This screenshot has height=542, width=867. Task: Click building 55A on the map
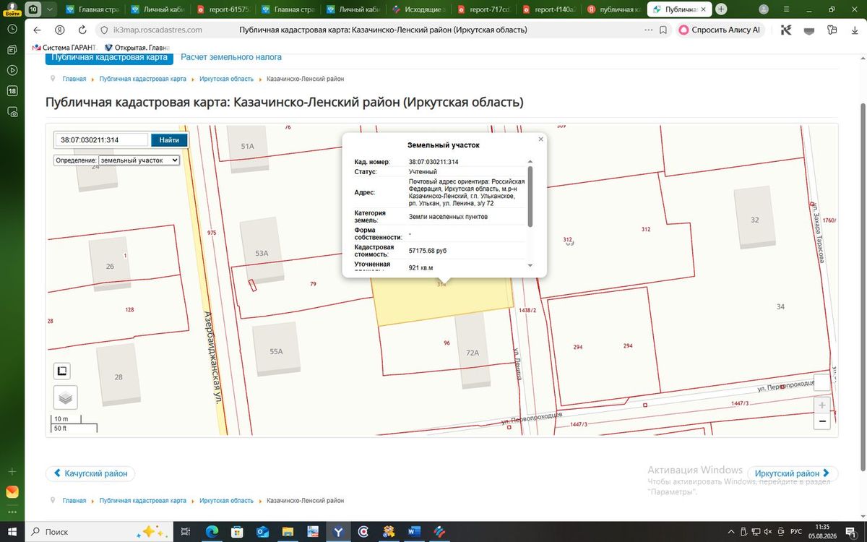[276, 351]
